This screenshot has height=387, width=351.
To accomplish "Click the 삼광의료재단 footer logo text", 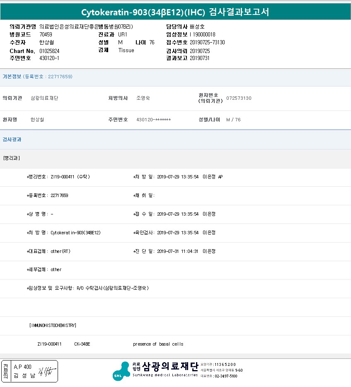I will (170, 366).
